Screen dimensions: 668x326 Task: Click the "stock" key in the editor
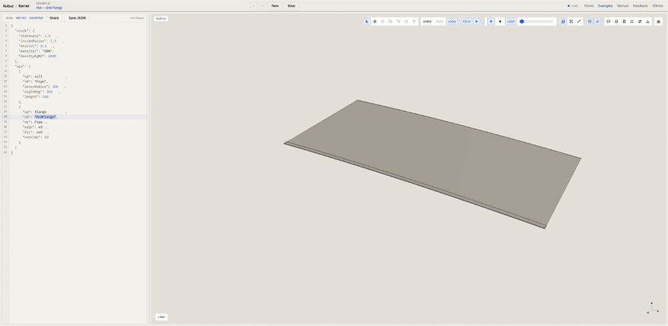coord(22,31)
